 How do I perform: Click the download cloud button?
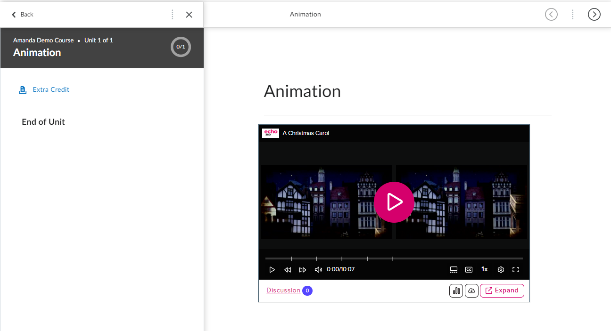coord(471,291)
